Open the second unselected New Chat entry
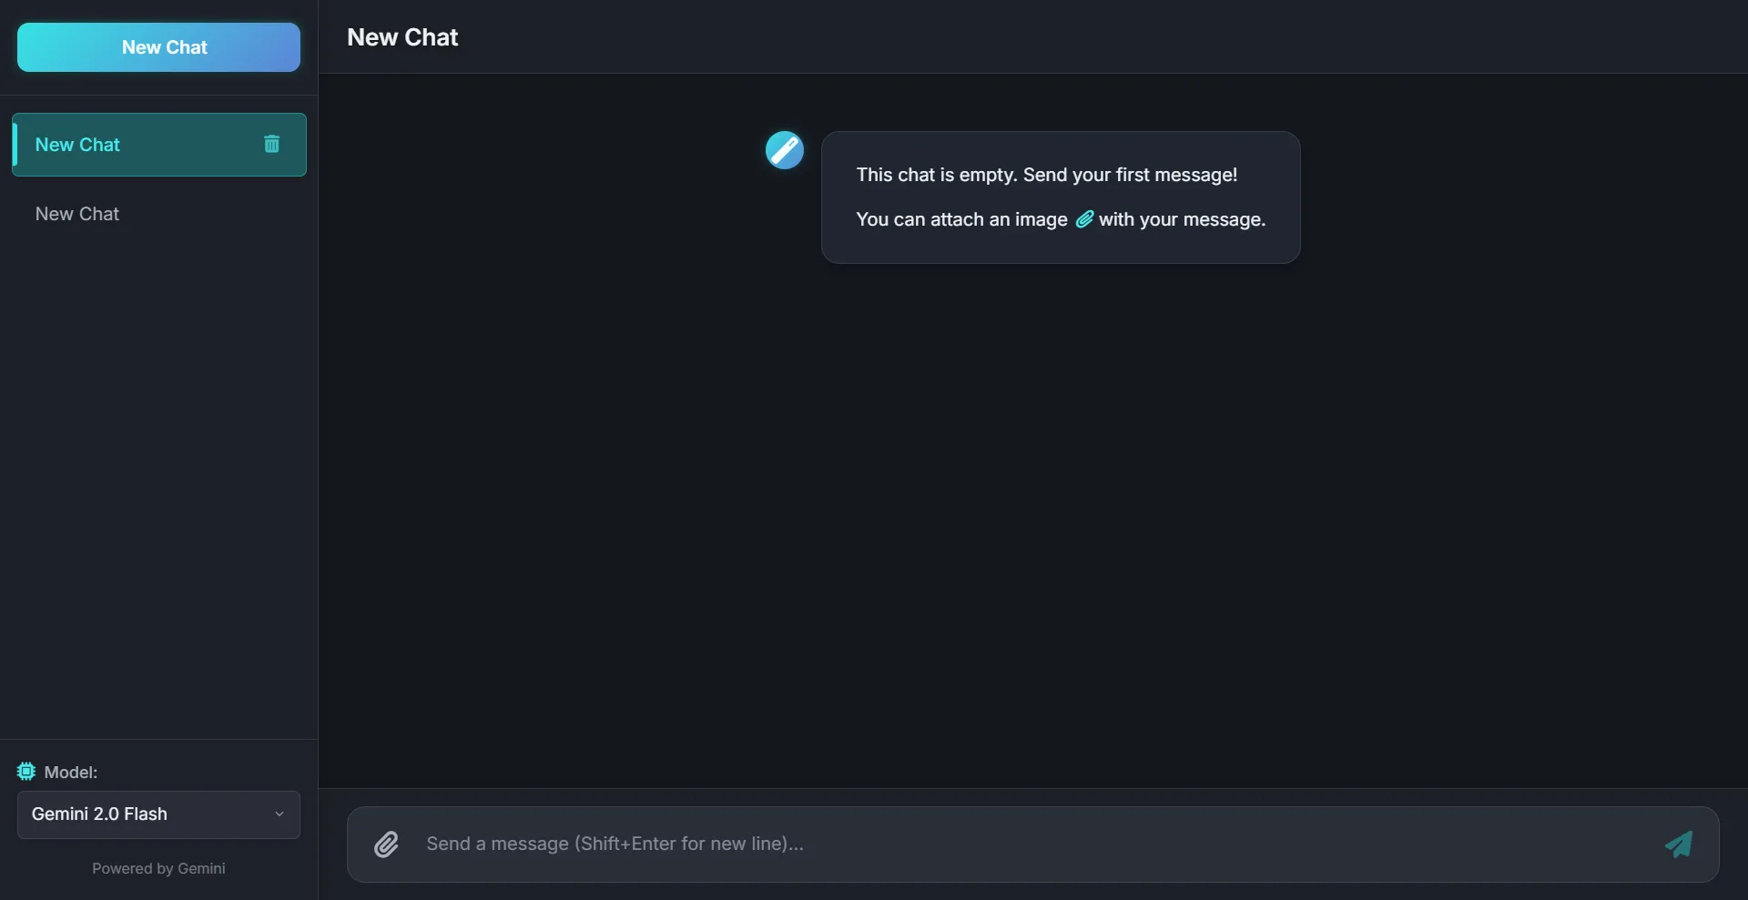This screenshot has width=1748, height=900. [x=77, y=214]
